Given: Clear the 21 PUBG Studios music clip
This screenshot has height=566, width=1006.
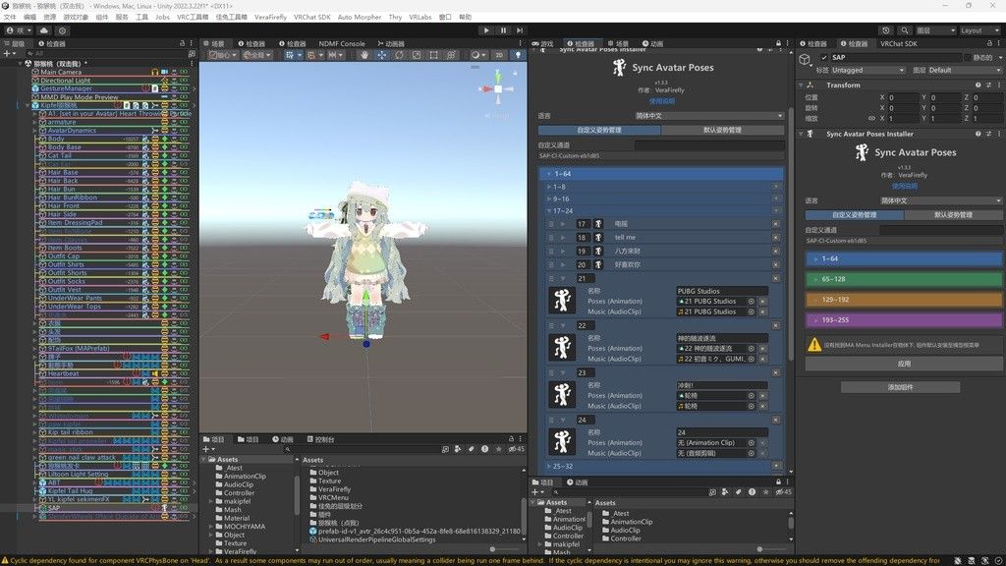Looking at the screenshot, I should pos(762,311).
